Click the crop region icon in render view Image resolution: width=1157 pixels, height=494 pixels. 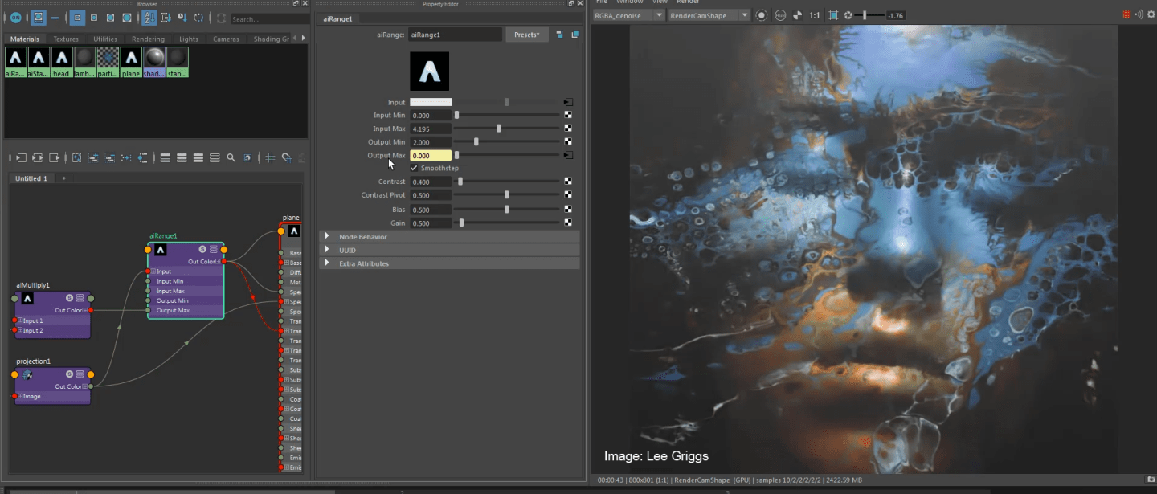pyautogui.click(x=833, y=15)
